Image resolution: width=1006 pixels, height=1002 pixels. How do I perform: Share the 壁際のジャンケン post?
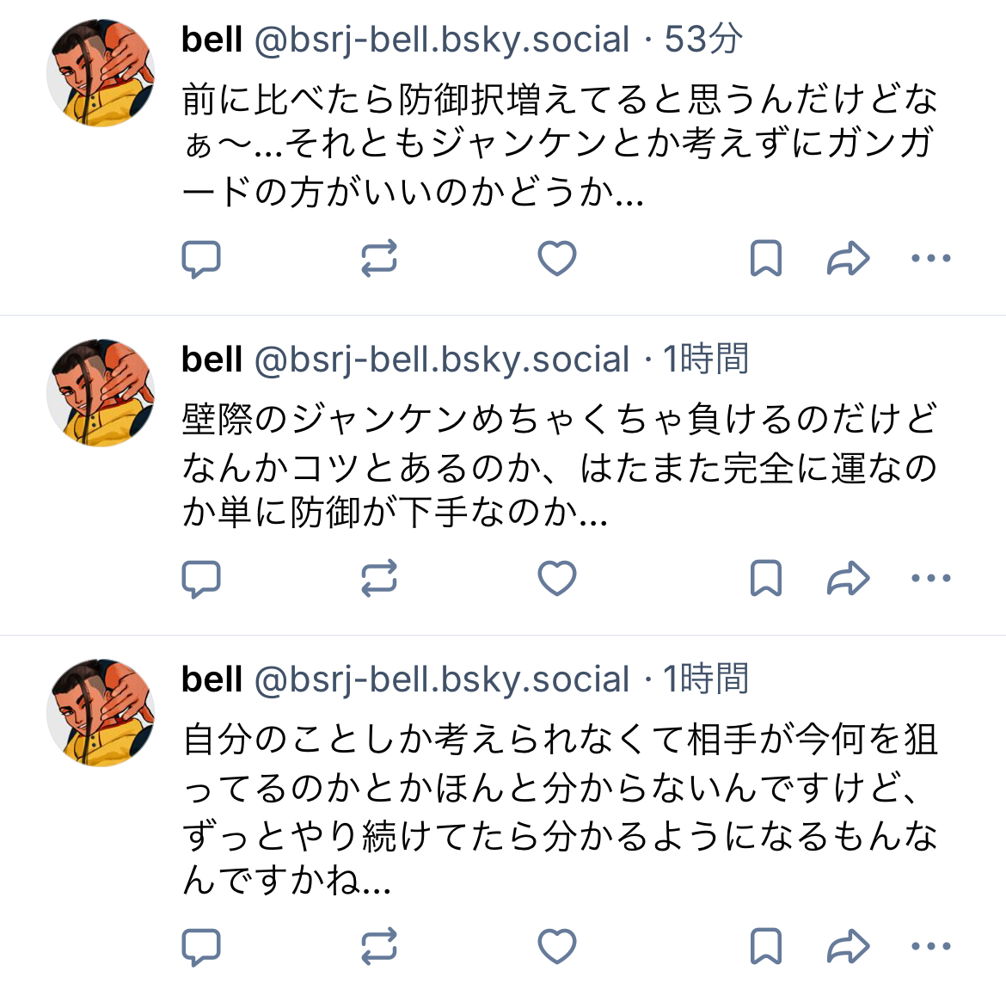(848, 579)
